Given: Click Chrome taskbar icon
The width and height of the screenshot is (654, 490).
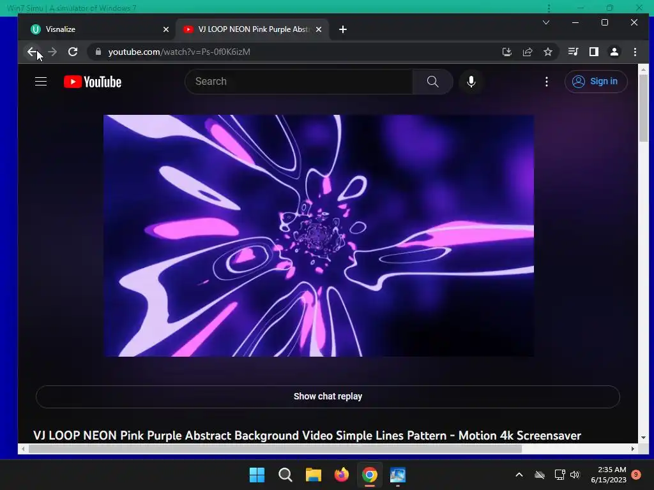Looking at the screenshot, I should (370, 475).
